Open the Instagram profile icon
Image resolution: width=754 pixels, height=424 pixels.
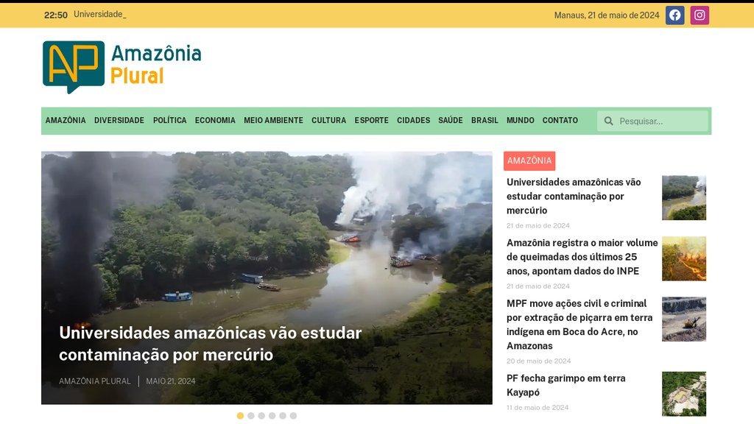click(700, 15)
